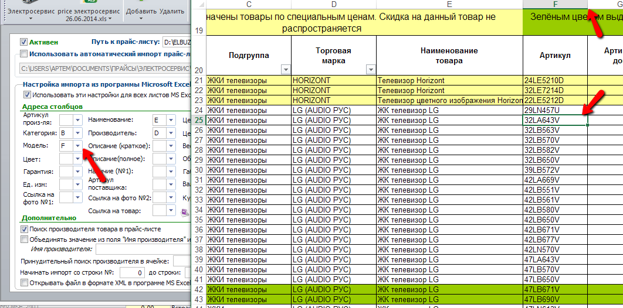Open the Наличие (№1) column dropdown
Viewport: 623px width, 308px height.
coord(171,172)
